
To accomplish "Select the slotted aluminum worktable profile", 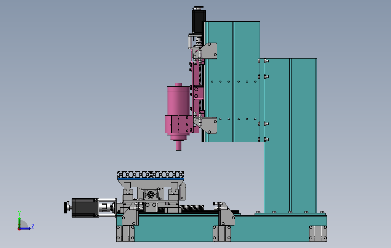I will [151, 174].
